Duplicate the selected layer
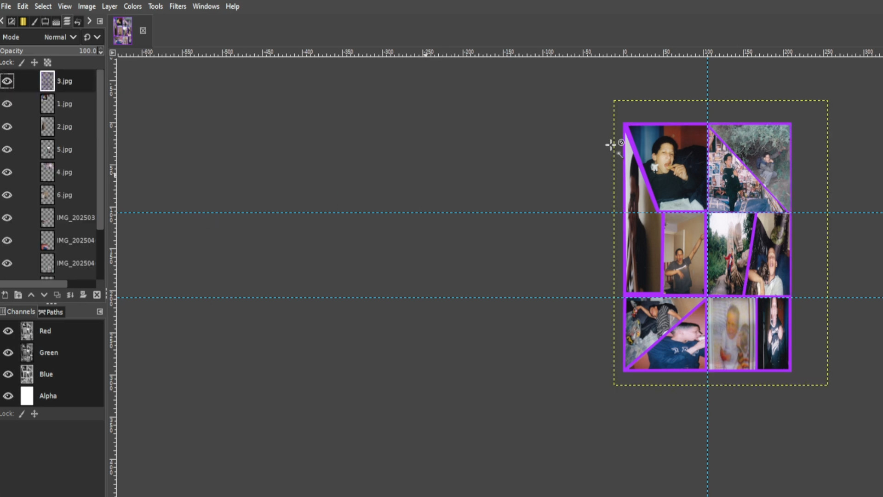This screenshot has width=883, height=497. pyautogui.click(x=57, y=295)
